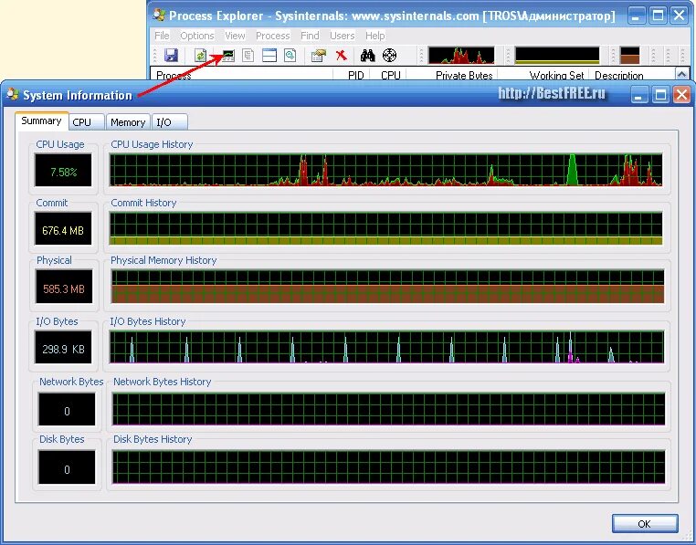Image resolution: width=696 pixels, height=545 pixels.
Task: Open System Information via toolbar graph icon
Action: coord(228,56)
